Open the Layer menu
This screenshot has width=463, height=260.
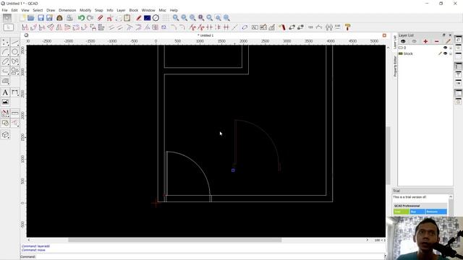(121, 10)
